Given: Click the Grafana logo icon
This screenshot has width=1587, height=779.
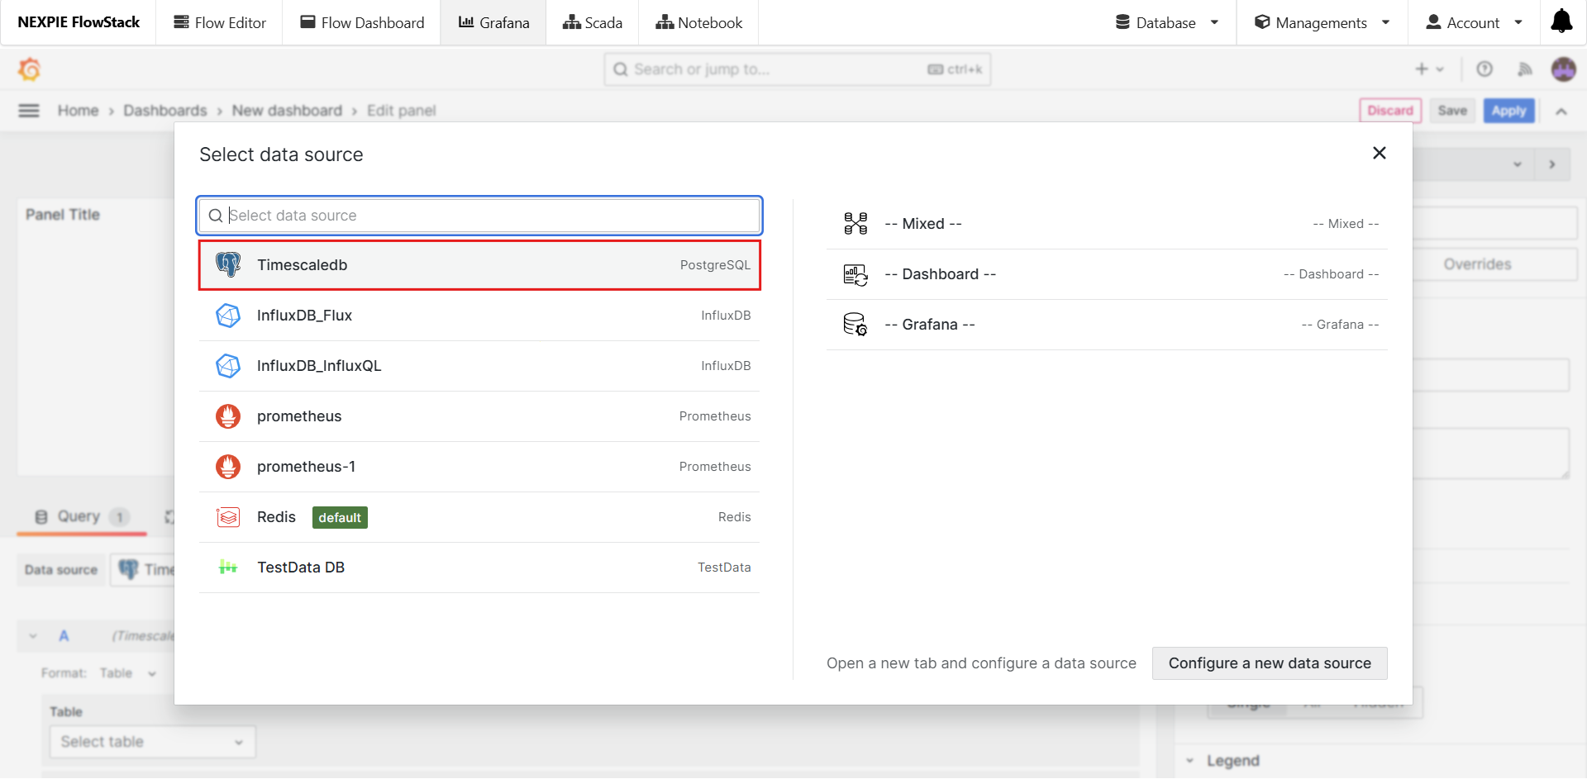Looking at the screenshot, I should (30, 69).
